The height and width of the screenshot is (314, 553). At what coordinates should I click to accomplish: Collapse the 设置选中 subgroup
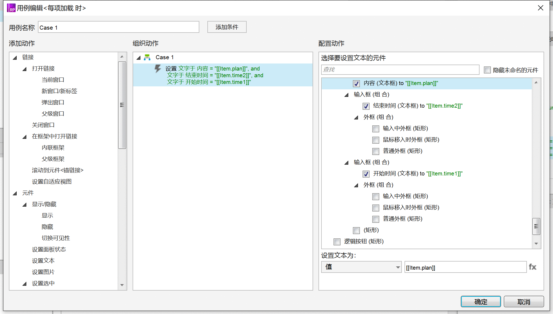point(25,284)
